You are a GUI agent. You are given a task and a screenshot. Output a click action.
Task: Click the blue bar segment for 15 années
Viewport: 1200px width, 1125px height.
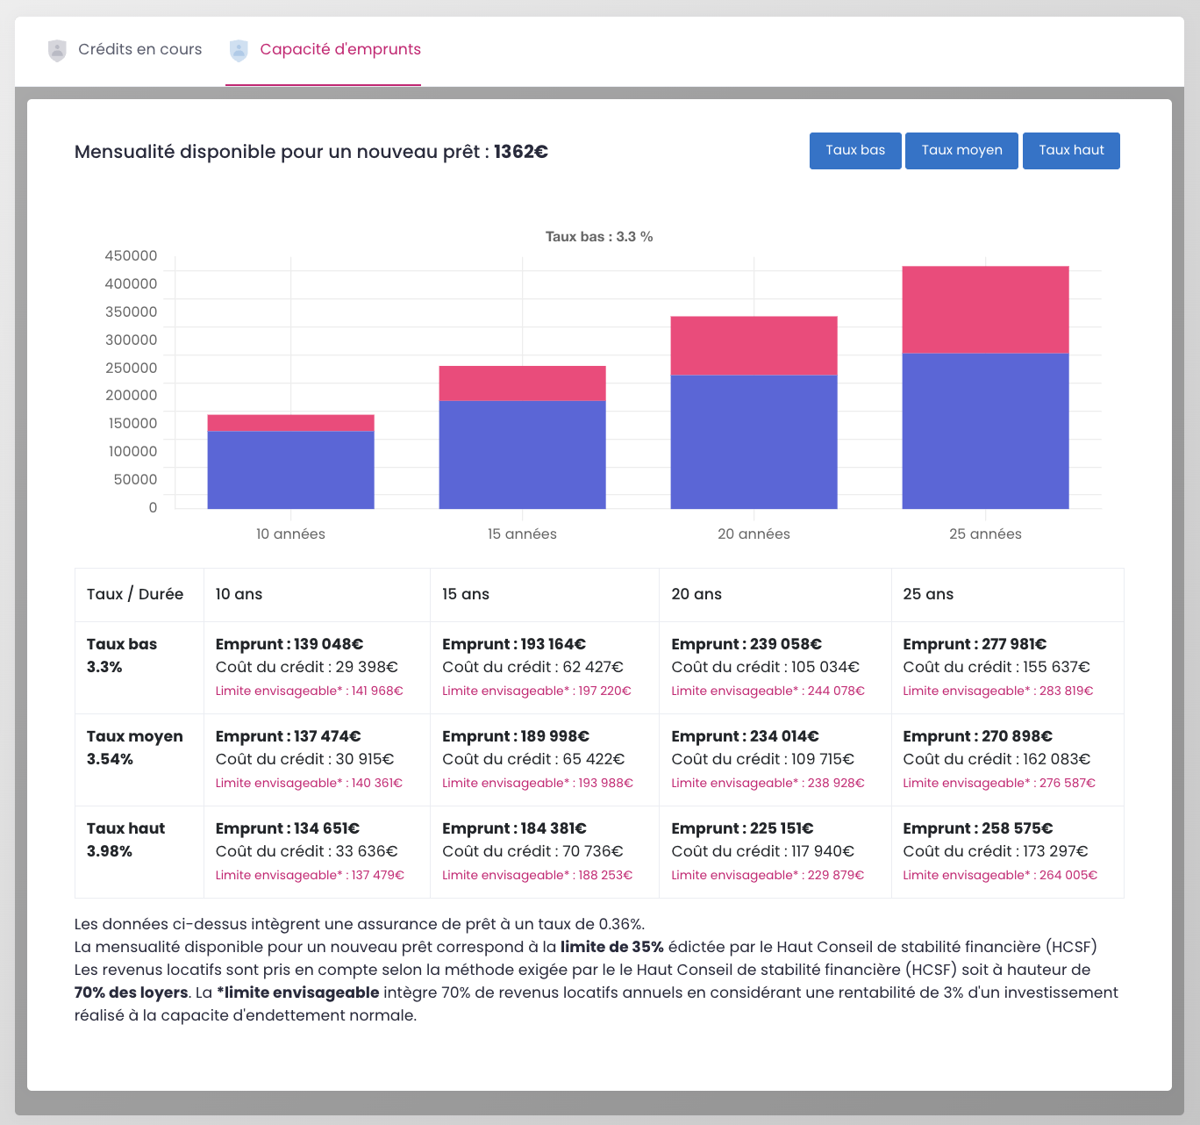pyautogui.click(x=522, y=455)
